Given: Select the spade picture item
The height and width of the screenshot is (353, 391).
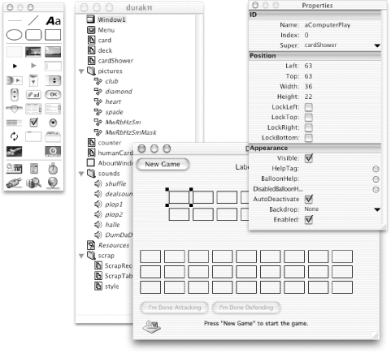Looking at the screenshot, I should 114,112.
